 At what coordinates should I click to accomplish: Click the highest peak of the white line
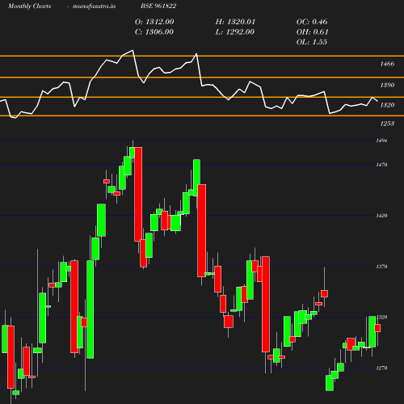pyautogui.click(x=133, y=50)
